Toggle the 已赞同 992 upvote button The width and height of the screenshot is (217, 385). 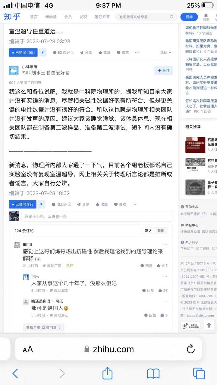click(x=23, y=204)
